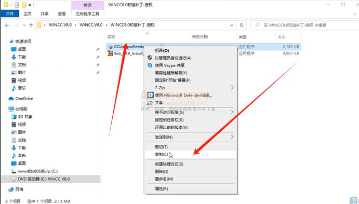
Task: Click 使用 Microsoft Defender扫描 entry
Action: 183,95
